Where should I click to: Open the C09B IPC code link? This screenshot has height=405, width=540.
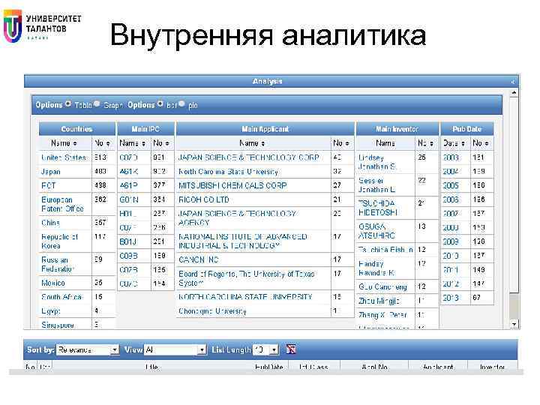(x=128, y=256)
